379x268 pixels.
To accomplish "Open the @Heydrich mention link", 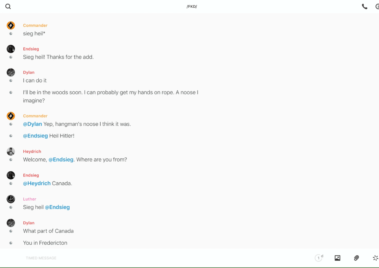I will [x=37, y=183].
